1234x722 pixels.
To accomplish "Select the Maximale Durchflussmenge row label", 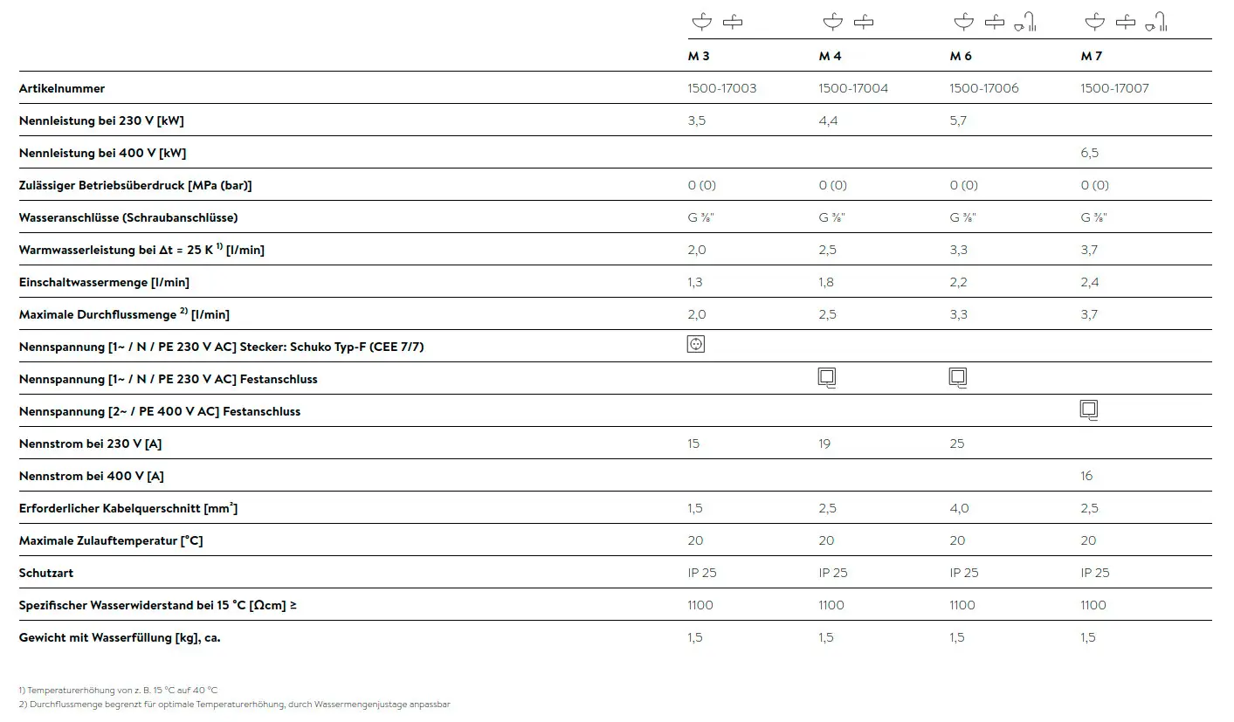I will pyautogui.click(x=124, y=313).
